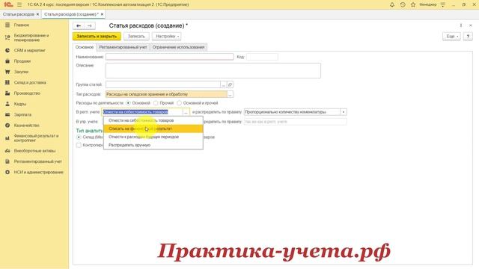Open history clock icon

[x=403, y=4]
